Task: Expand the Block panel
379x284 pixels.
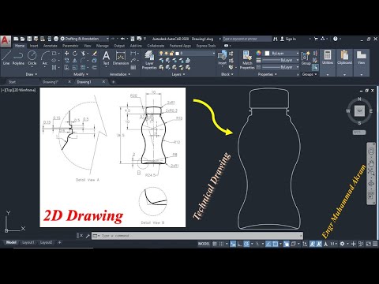Action: tap(227, 74)
